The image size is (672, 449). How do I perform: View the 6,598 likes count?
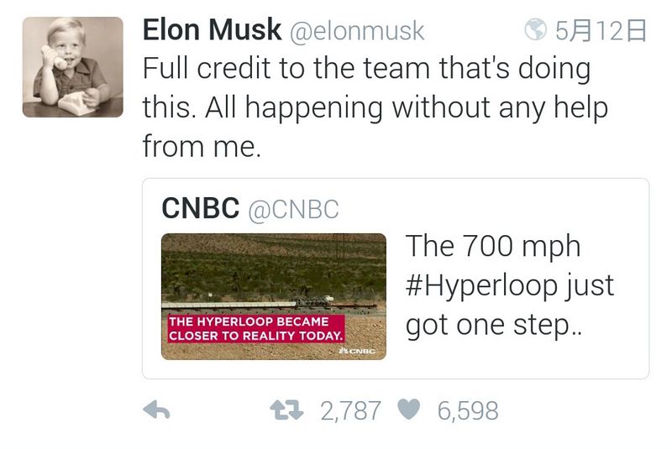(467, 410)
